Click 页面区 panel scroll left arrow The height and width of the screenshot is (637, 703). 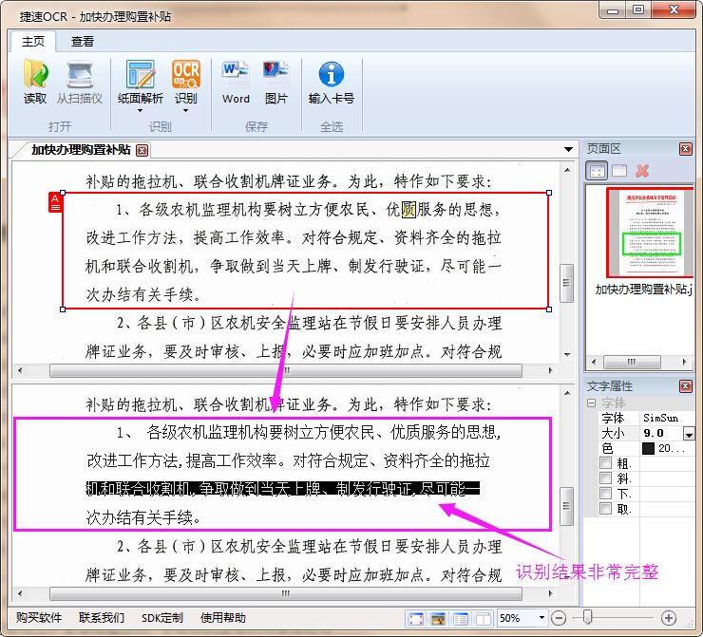pyautogui.click(x=594, y=362)
